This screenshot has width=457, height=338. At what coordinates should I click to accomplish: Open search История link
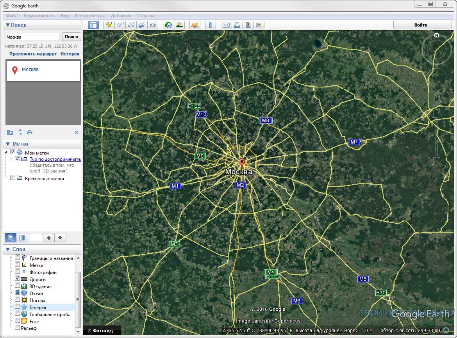pos(70,54)
